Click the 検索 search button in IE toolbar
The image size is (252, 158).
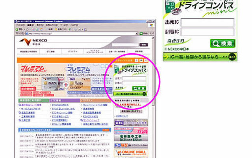pos(49,29)
